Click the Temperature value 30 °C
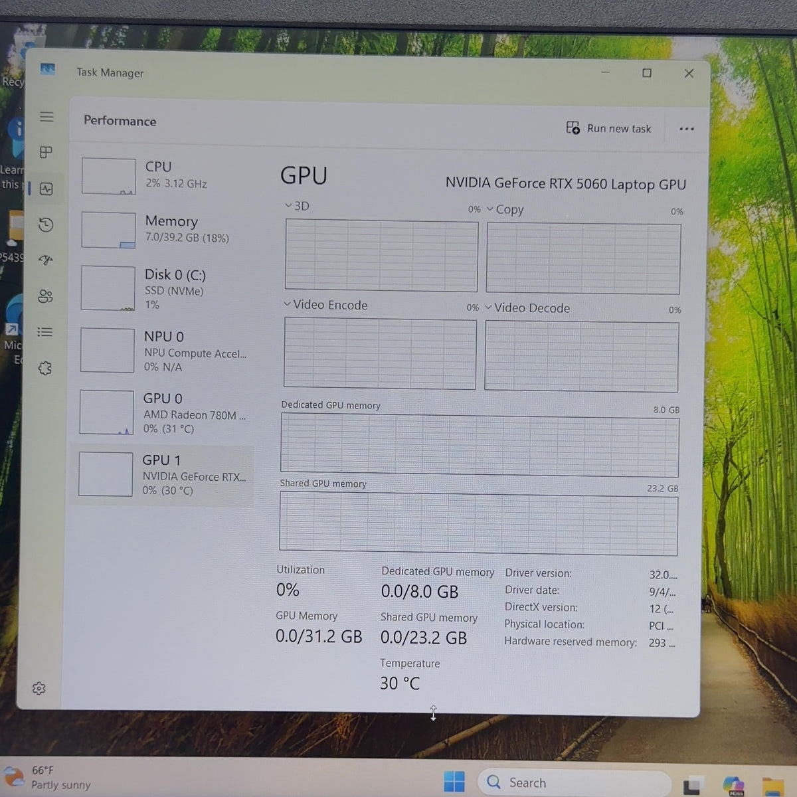797x797 pixels. (400, 683)
